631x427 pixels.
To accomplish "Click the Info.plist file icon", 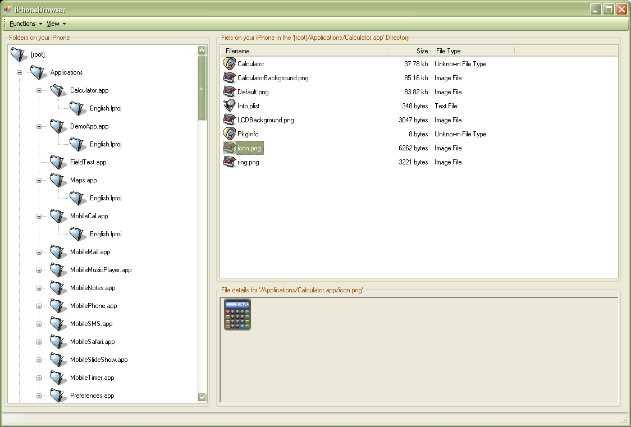I will pos(230,106).
